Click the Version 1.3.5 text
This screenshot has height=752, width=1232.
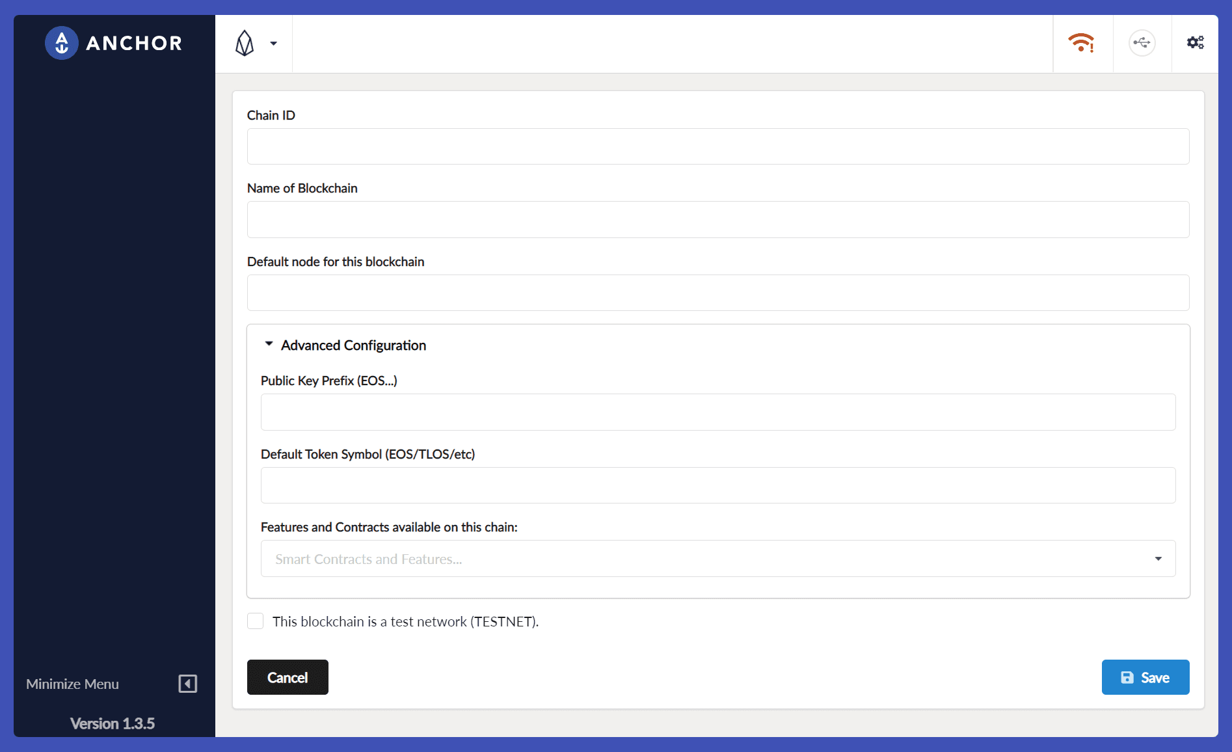(113, 723)
